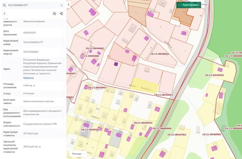Share this parcel using the share icon
This screenshot has height=159, width=242.
point(61,14)
